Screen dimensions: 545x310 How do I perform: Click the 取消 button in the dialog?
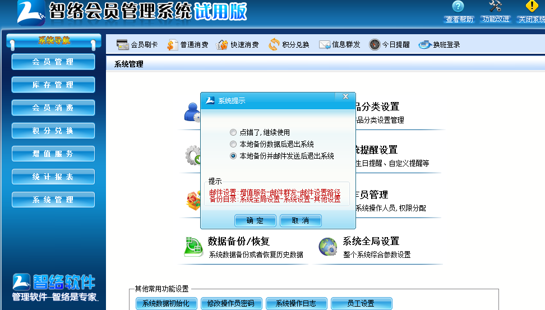point(301,221)
